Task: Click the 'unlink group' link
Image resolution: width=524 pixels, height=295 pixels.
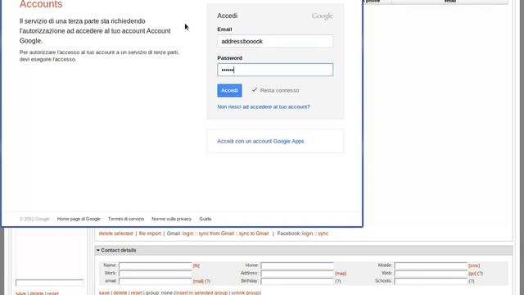Action: pos(246,293)
